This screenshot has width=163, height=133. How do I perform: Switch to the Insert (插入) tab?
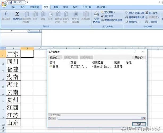tap(22, 7)
